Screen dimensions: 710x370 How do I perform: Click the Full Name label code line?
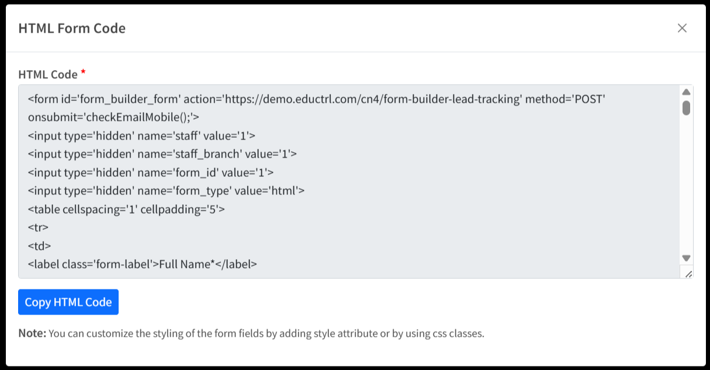coord(143,264)
